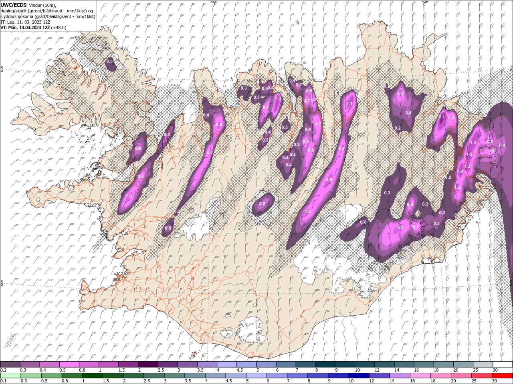Click the 1.1 snowfall value on the map

(349, 104)
